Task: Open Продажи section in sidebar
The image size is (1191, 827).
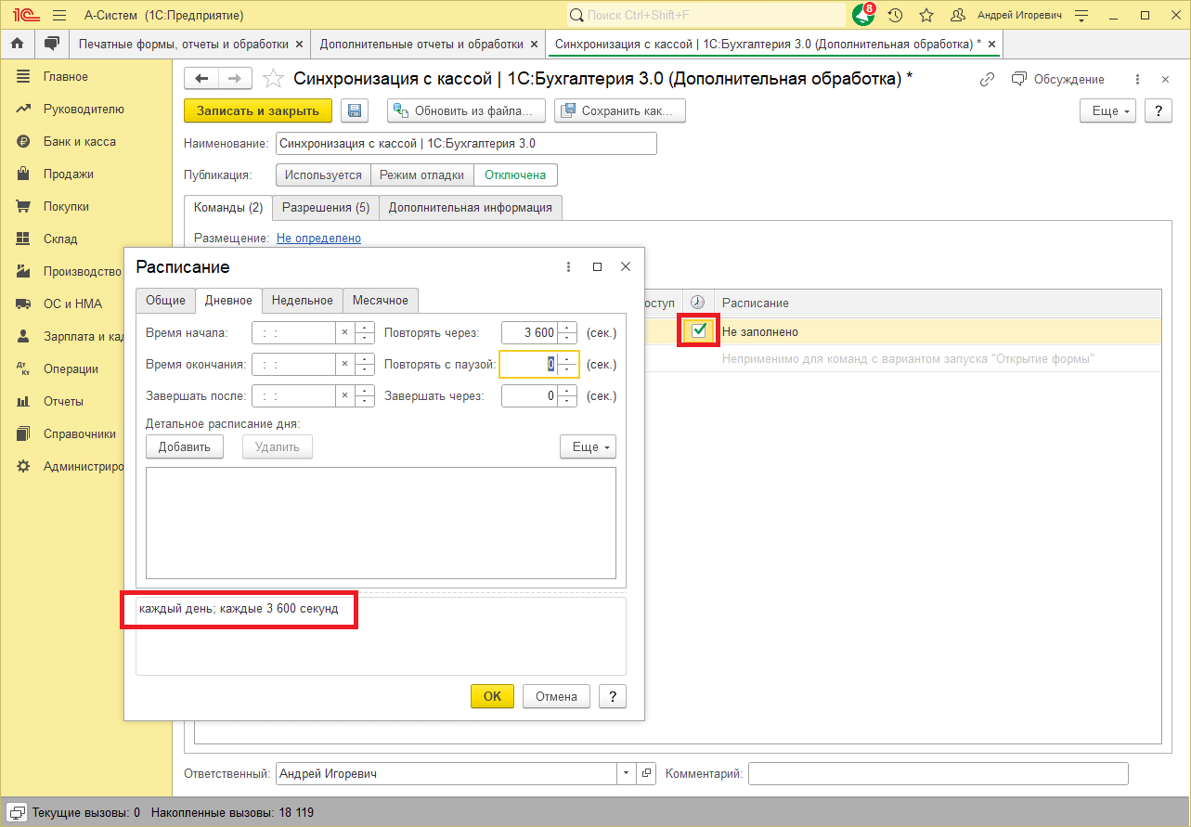Action: coord(68,174)
